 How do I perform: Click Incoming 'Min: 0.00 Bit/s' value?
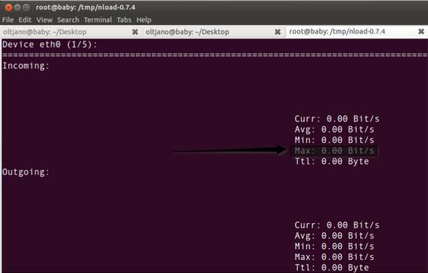point(334,140)
